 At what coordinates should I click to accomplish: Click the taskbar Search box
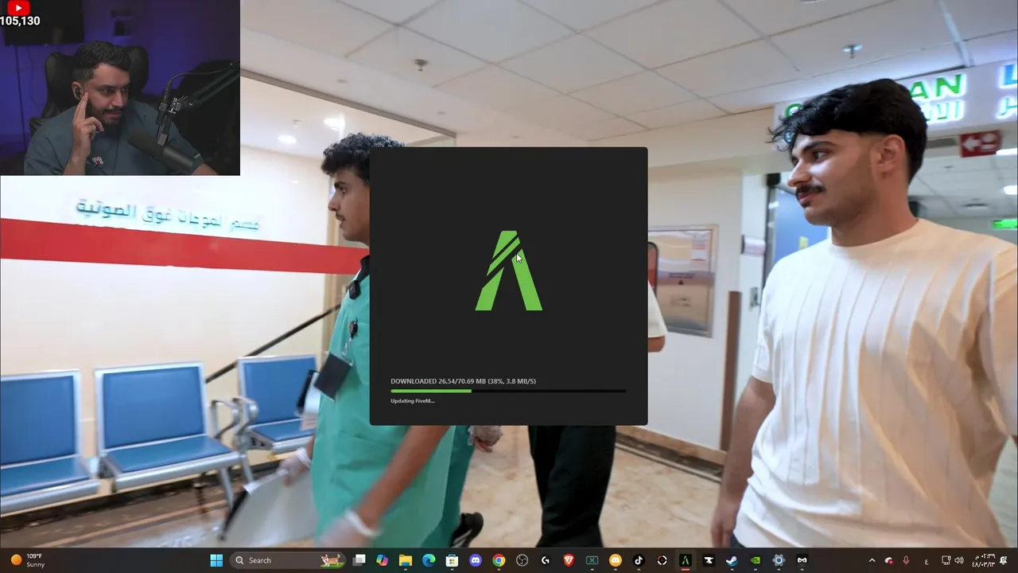(287, 560)
